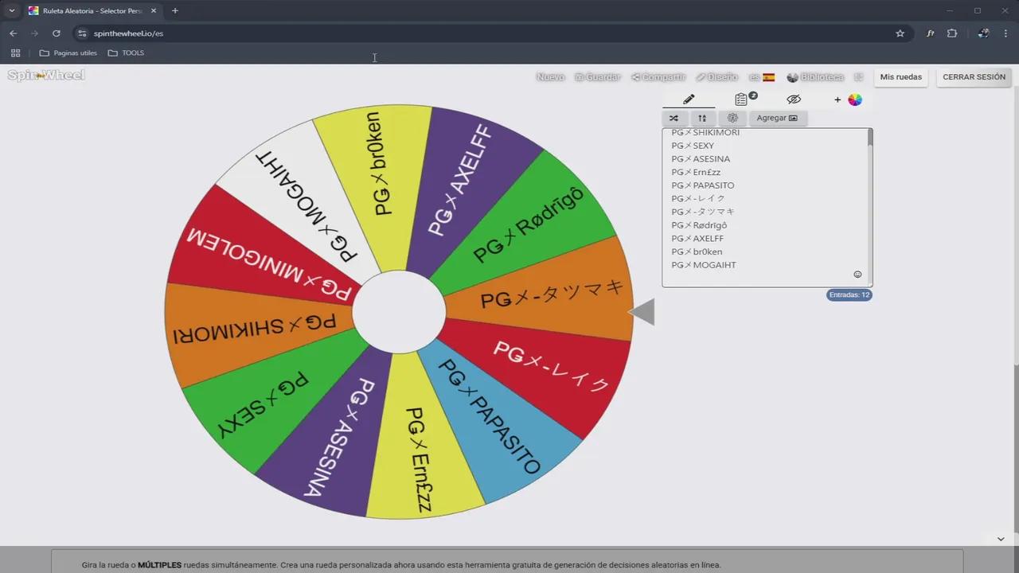This screenshot has width=1019, height=573.
Task: Click the PG×ASESINA purple wheel slice
Action: (x=338, y=434)
